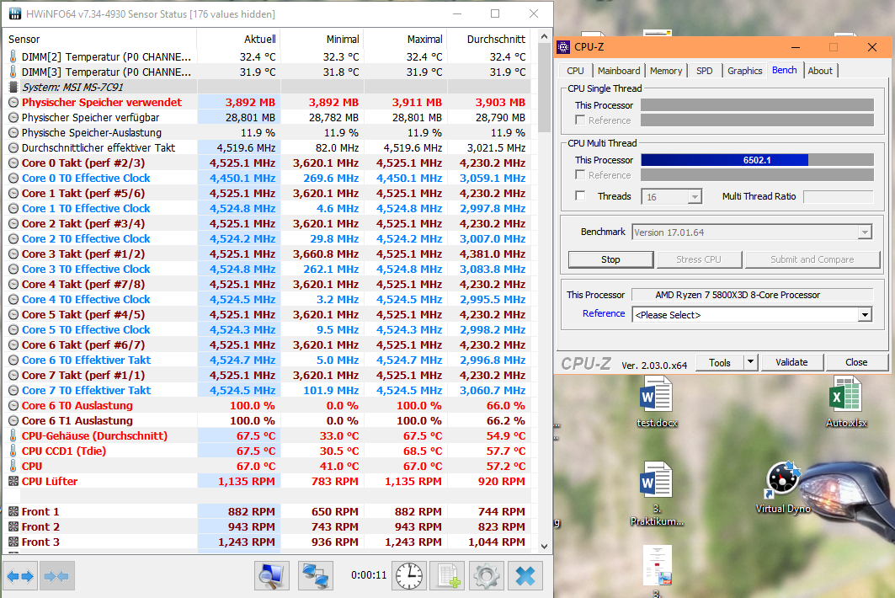
Task: Switch to About tab
Action: [x=820, y=70]
